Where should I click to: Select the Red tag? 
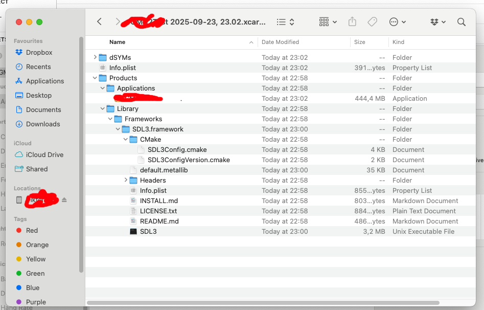coord(32,230)
